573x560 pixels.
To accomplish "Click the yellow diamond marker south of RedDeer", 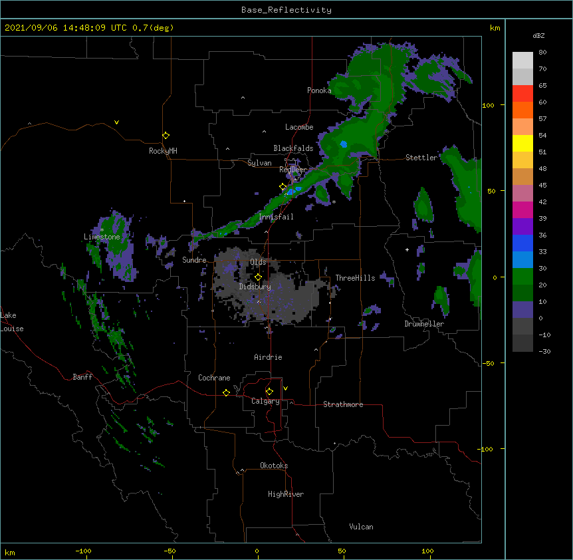I will coord(283,187).
